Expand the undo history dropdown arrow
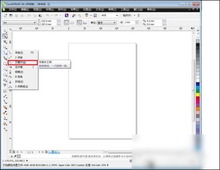 [x=52, y=15]
